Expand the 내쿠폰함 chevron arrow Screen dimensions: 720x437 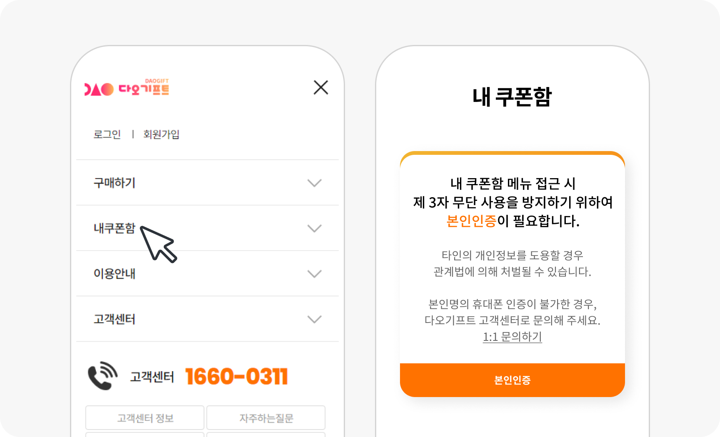pos(314,228)
